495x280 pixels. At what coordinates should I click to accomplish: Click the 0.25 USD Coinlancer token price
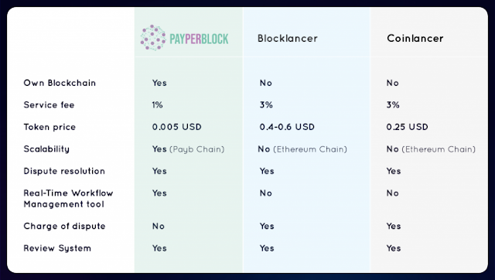[x=408, y=127]
